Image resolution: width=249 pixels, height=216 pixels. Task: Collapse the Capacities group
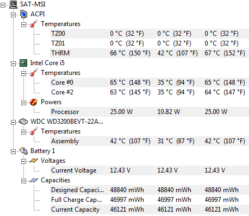click(x=23, y=181)
